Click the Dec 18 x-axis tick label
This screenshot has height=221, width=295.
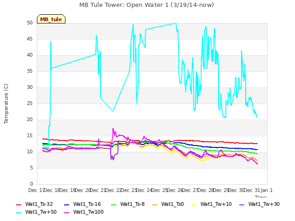coord(52,190)
